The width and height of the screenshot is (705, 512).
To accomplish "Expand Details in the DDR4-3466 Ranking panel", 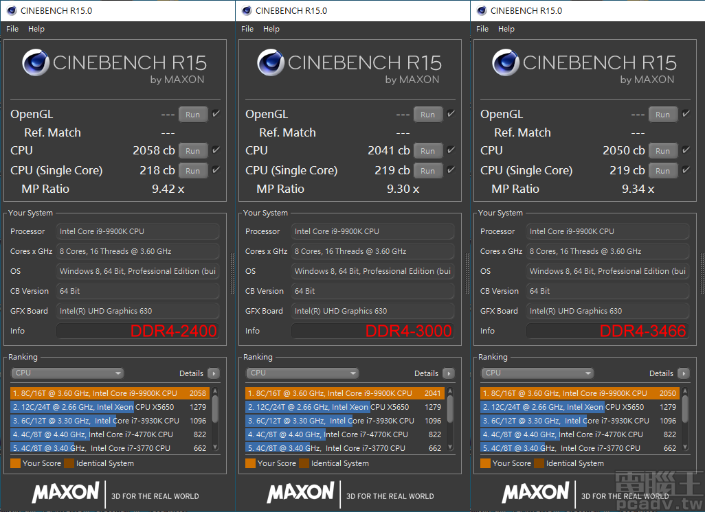I will [x=684, y=373].
